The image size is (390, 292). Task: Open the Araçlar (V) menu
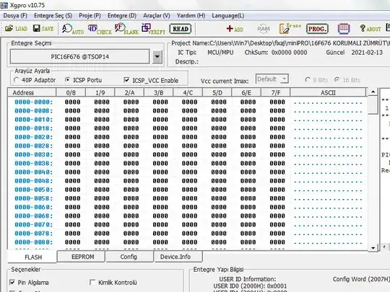(157, 16)
